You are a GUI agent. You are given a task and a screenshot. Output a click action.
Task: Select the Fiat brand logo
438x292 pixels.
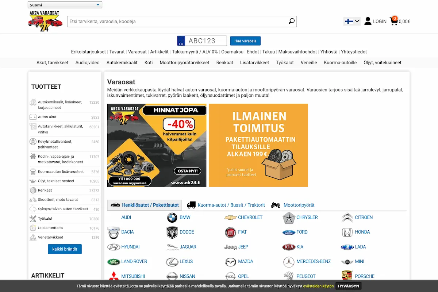[230, 232]
